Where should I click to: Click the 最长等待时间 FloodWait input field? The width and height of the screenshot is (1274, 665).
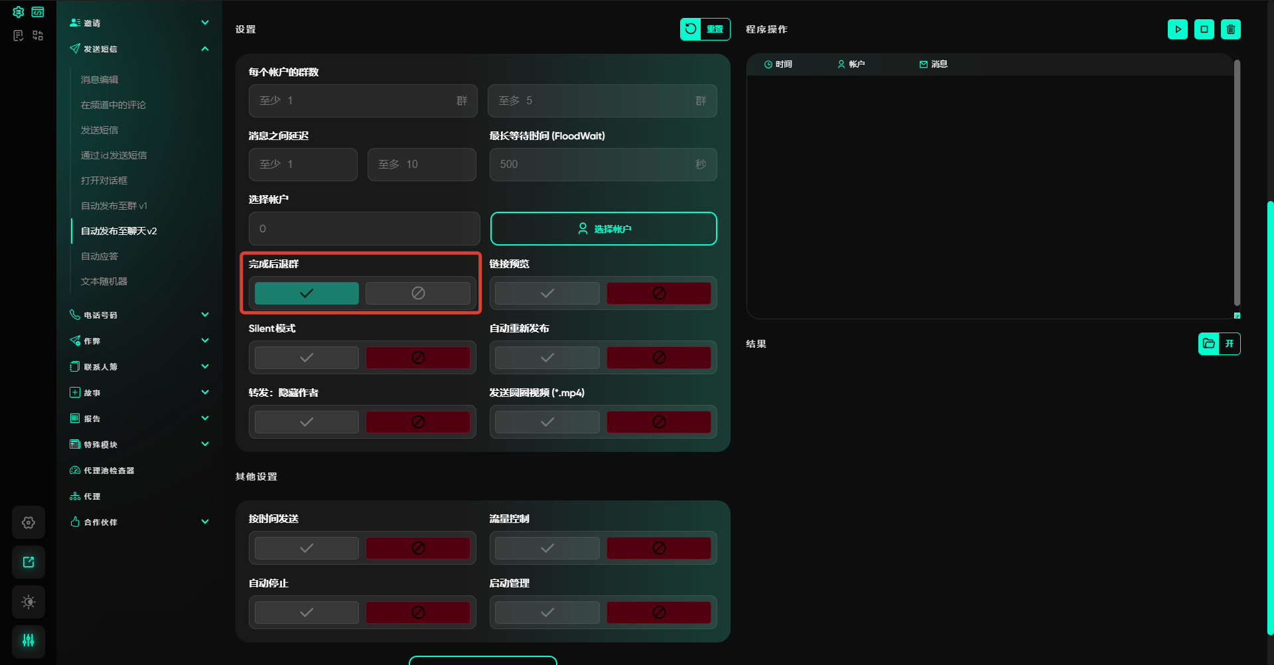pos(594,165)
